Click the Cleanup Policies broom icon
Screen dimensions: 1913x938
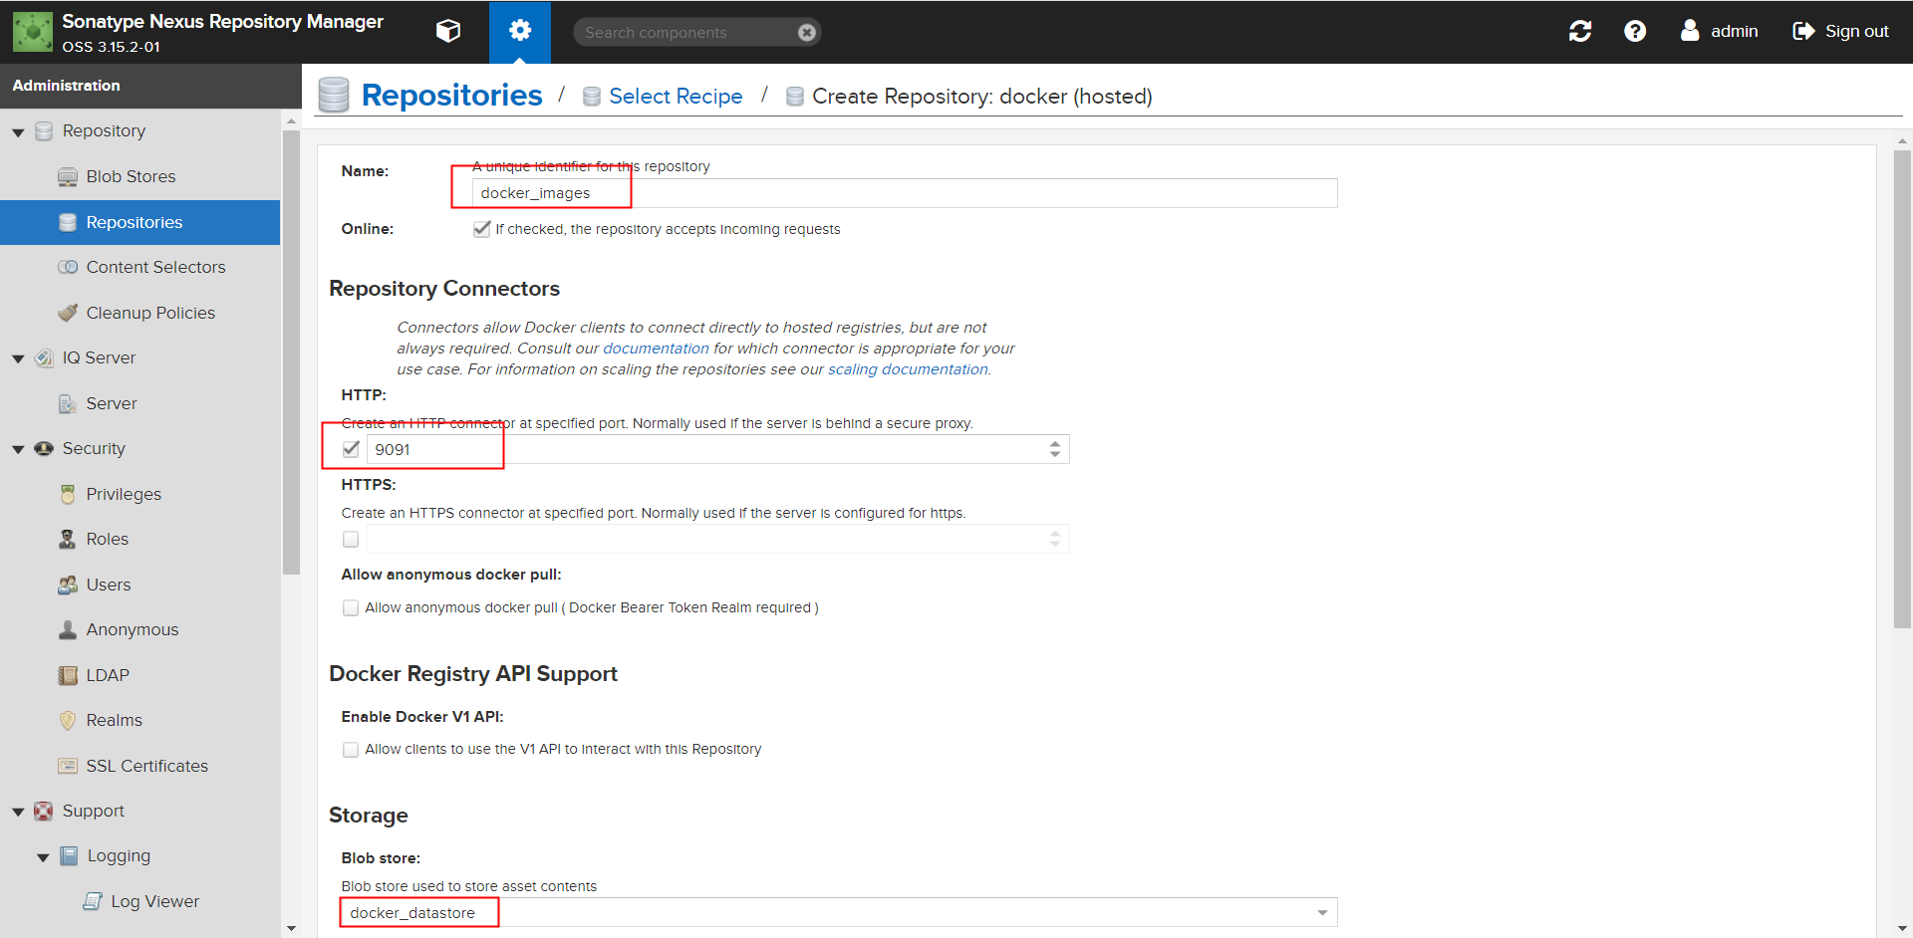[x=68, y=313]
